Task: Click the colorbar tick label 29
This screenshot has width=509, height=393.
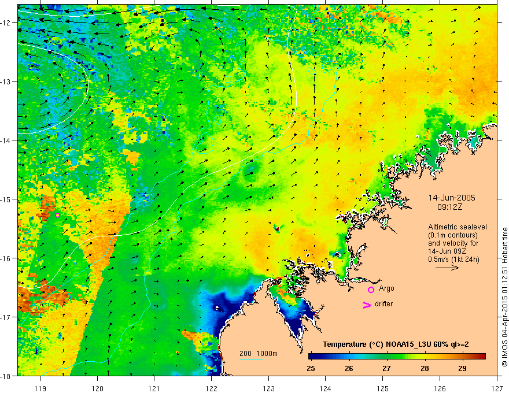Action: (x=462, y=368)
